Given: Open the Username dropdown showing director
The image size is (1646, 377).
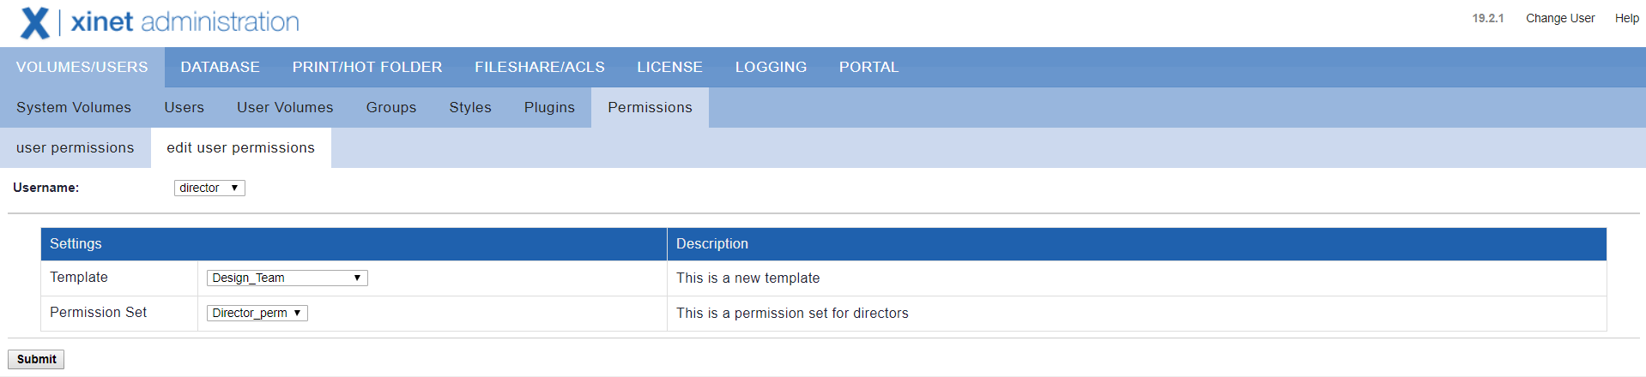Looking at the screenshot, I should (209, 188).
